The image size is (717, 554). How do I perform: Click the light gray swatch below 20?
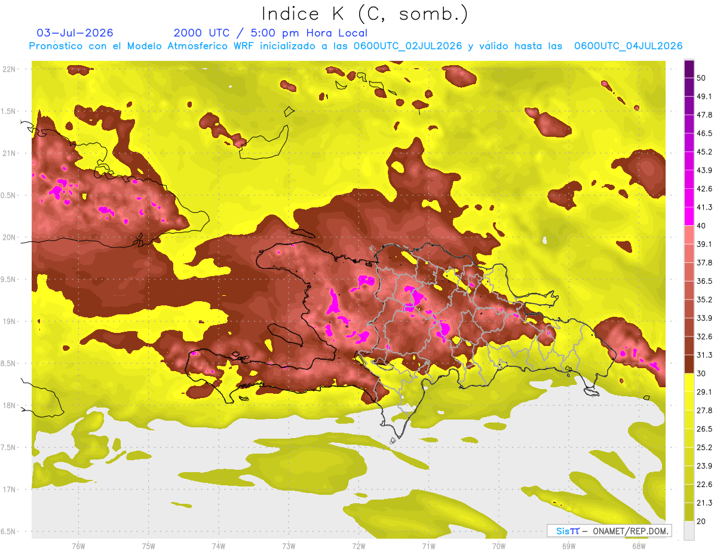(x=689, y=530)
